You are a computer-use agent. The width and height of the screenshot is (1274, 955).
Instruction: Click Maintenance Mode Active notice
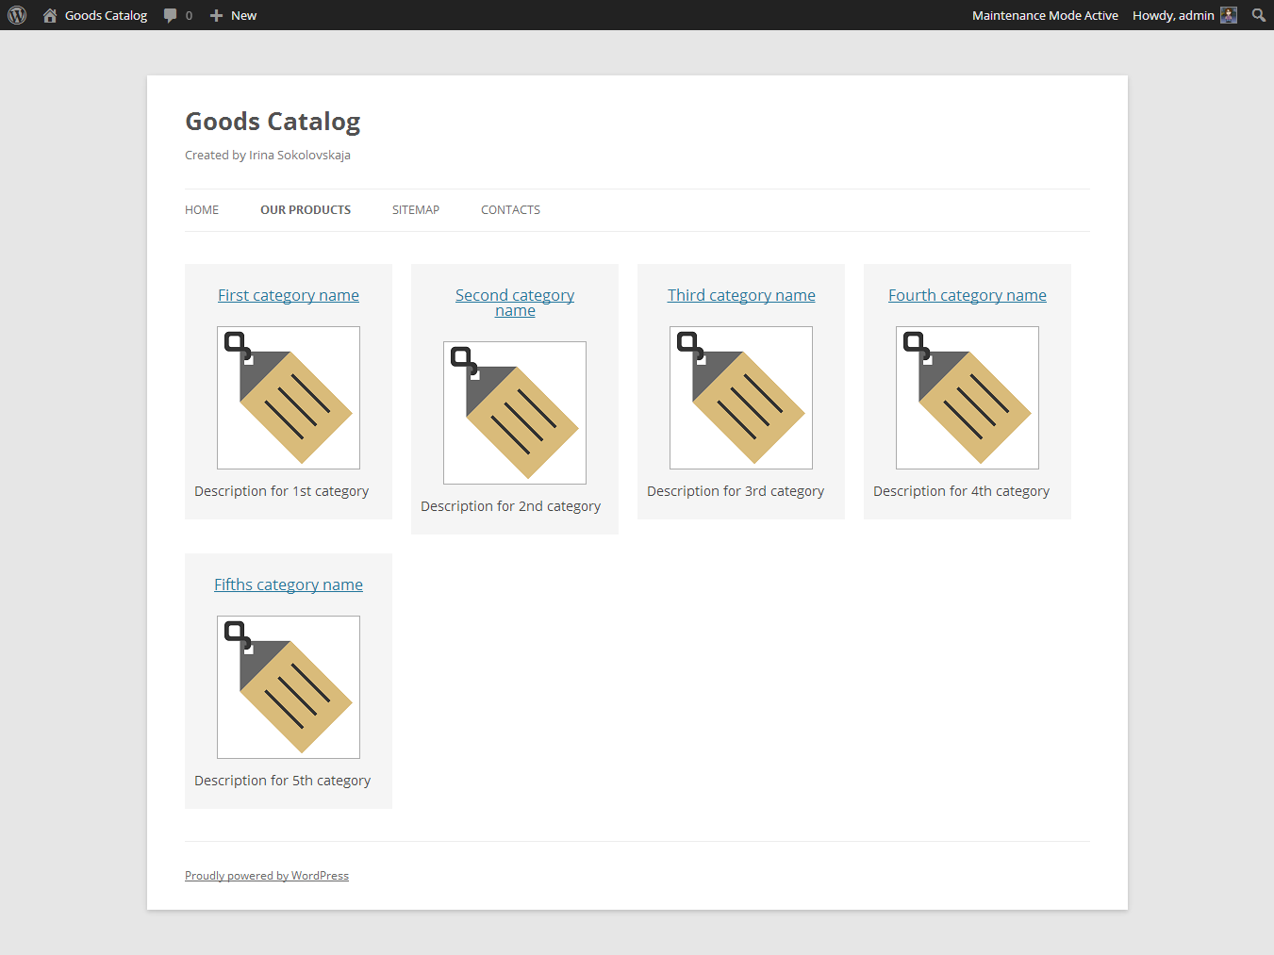[1045, 15]
